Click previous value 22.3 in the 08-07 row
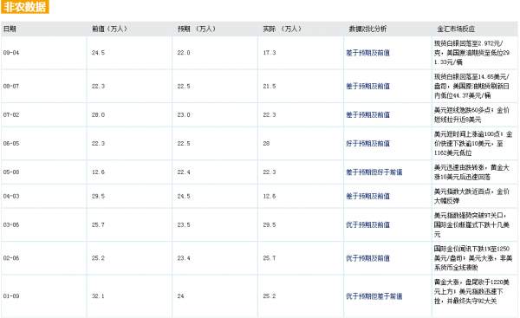 coord(98,86)
